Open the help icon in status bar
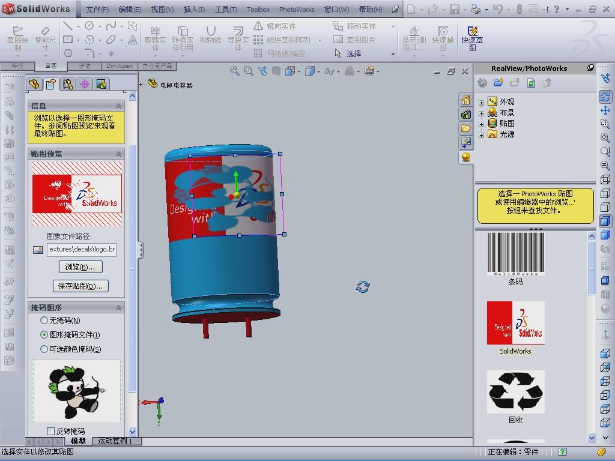 [x=562, y=452]
